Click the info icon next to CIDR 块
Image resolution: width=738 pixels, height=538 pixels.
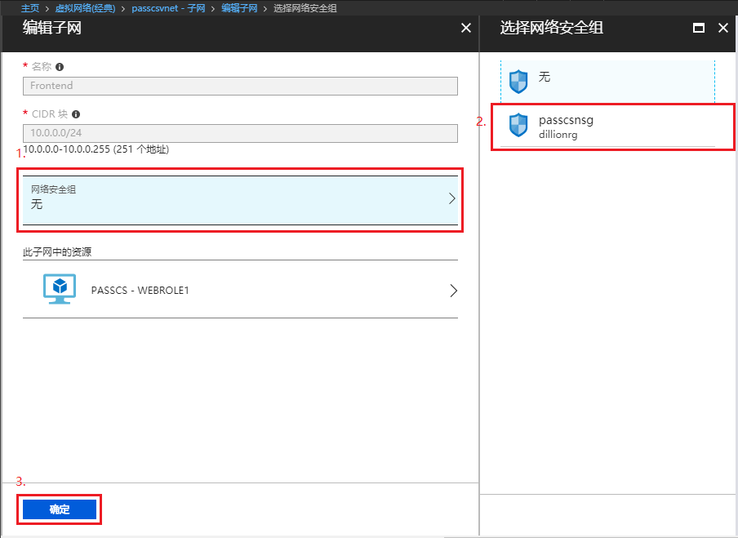pyautogui.click(x=75, y=114)
